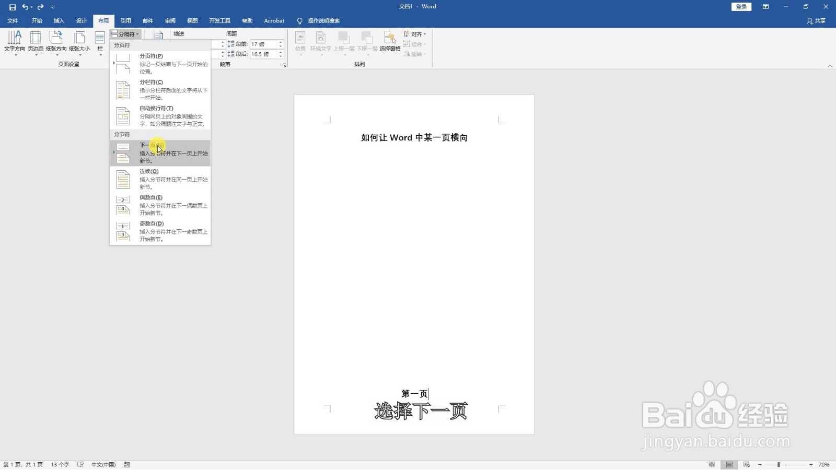836x470 pixels.
Task: Collapse the ribbon with the chevron
Action: coord(830,66)
